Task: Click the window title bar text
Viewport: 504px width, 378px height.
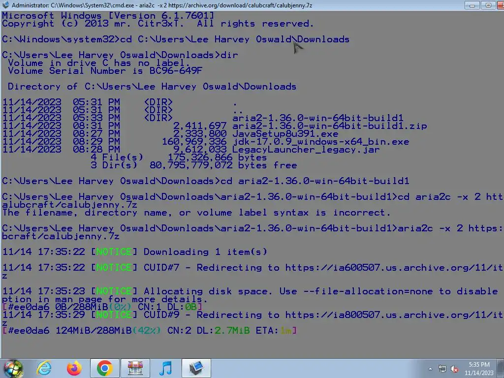Action: point(161,5)
